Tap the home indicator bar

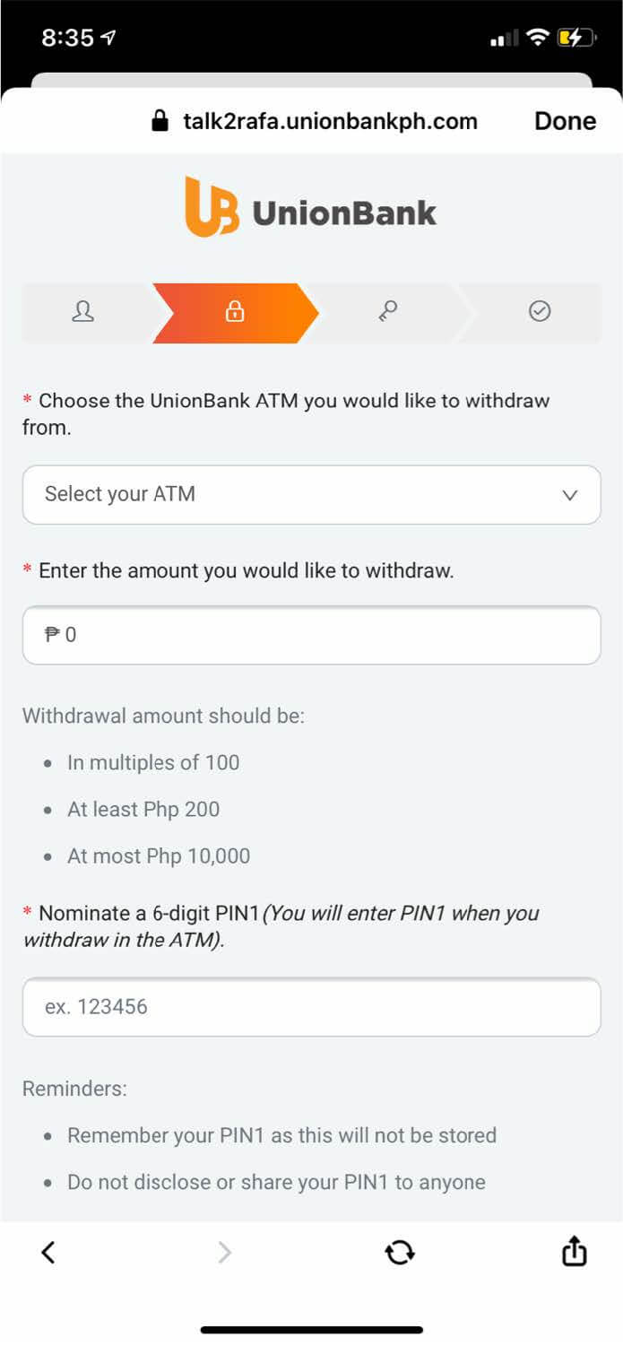311,1330
